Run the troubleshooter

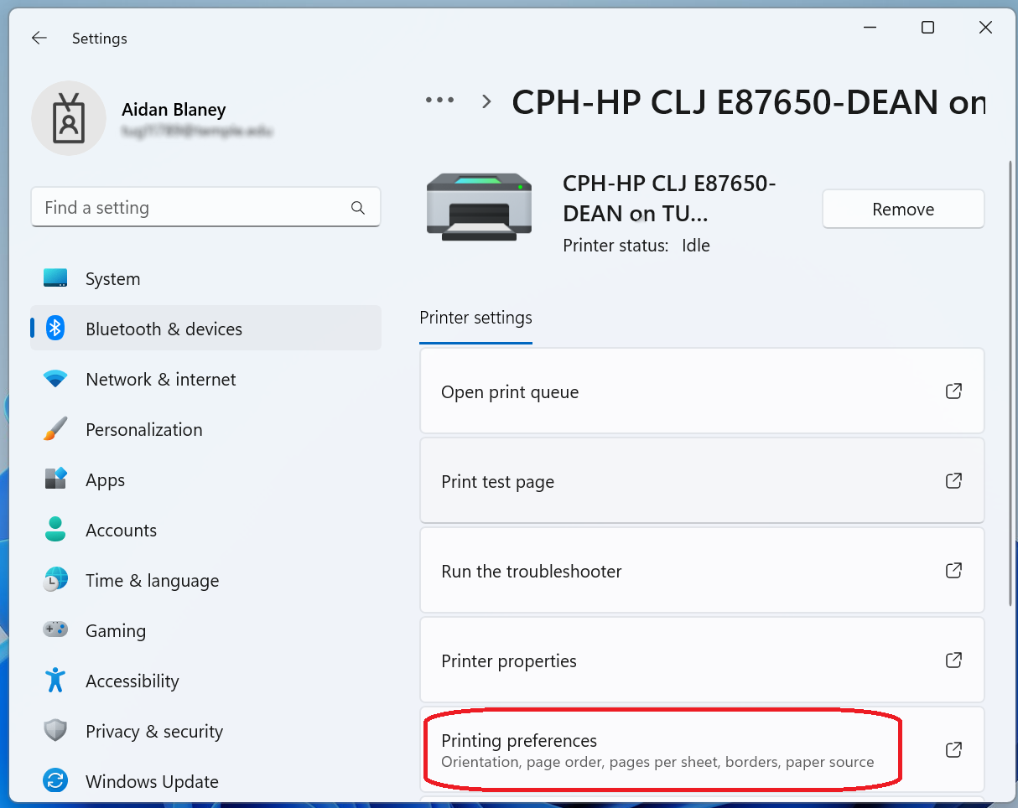702,571
